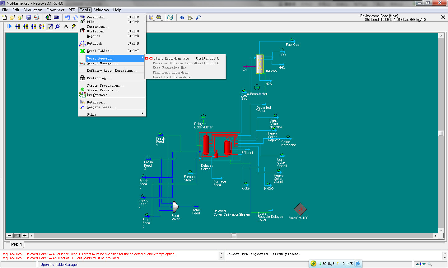448x268 pixels.
Task: Open the File menu
Action: [5, 10]
